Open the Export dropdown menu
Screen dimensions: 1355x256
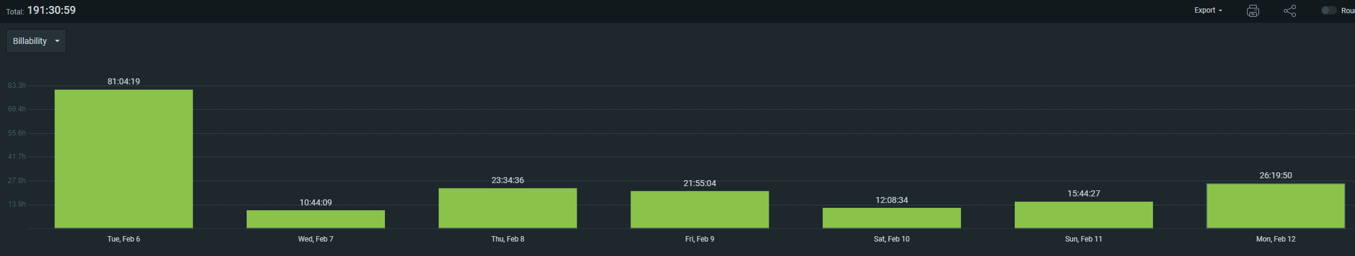1208,10
